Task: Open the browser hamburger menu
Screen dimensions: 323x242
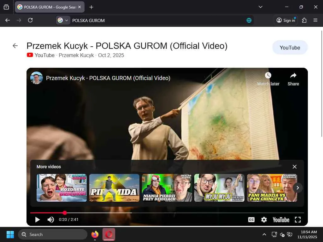Action: [x=315, y=20]
